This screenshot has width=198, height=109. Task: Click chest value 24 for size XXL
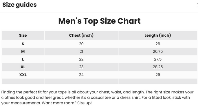81,75
